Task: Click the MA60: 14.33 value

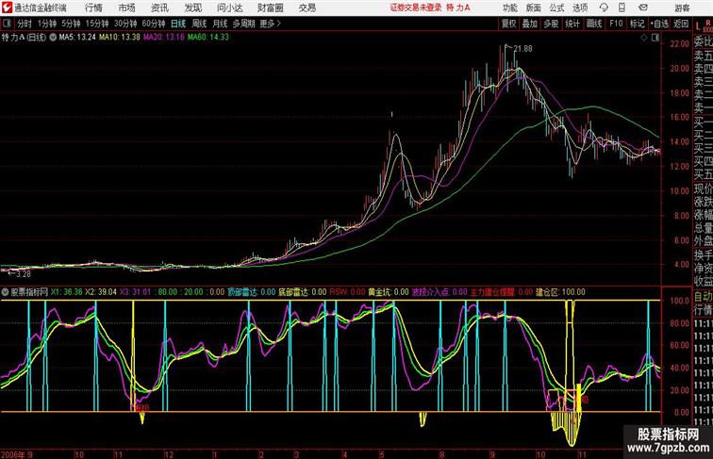Action: 208,38
